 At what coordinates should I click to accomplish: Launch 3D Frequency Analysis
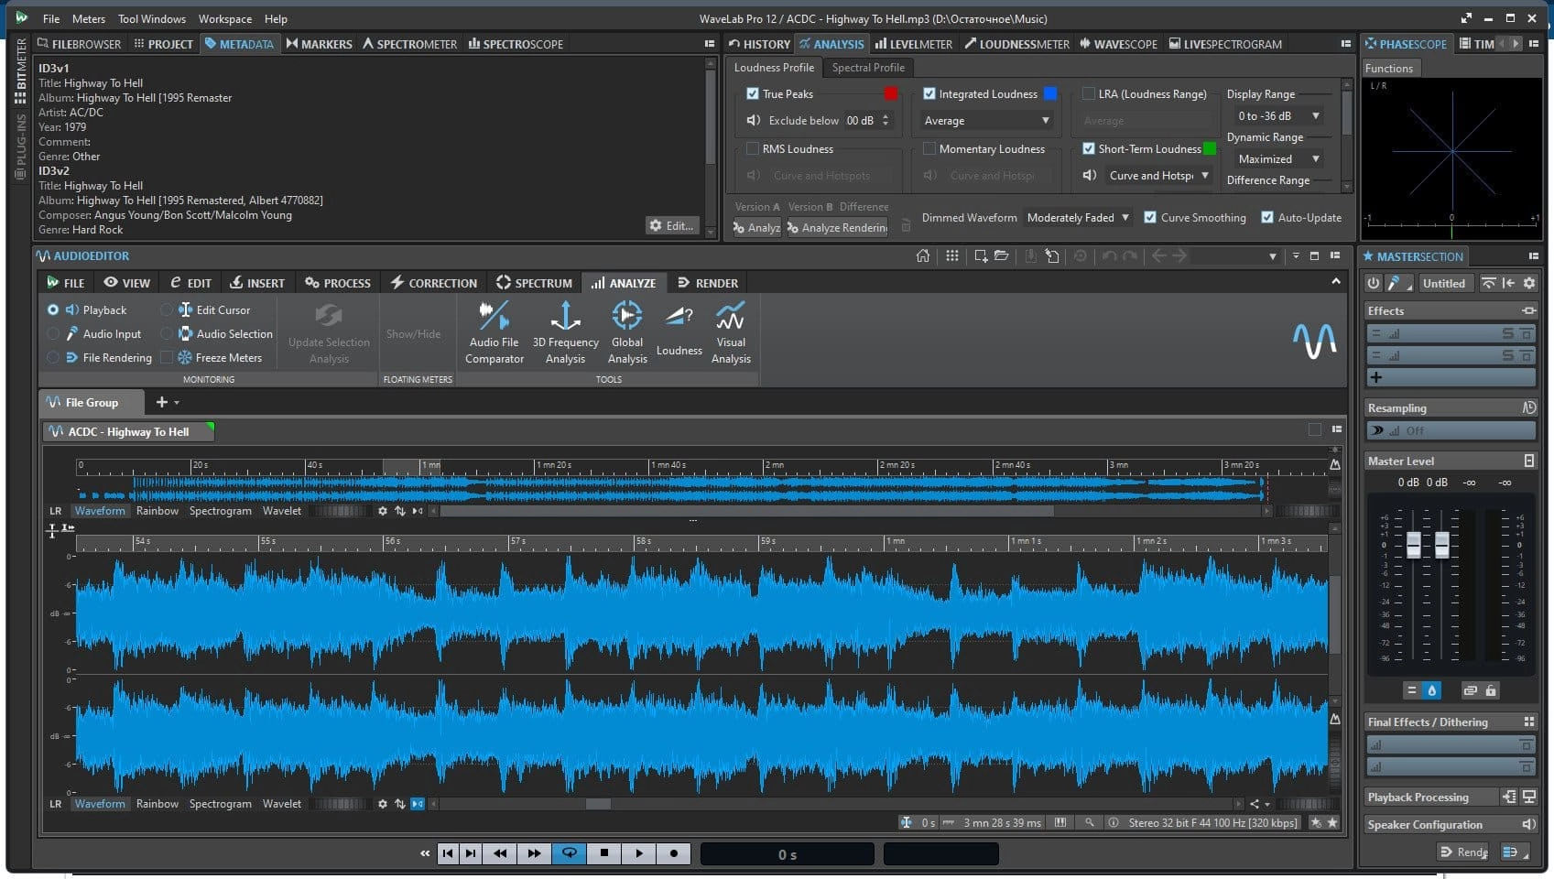(565, 332)
